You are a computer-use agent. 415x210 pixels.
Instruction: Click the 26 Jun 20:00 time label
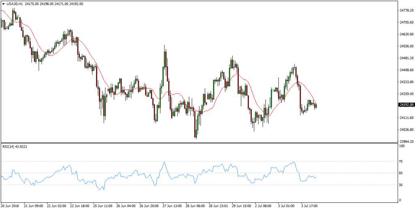click(x=148, y=206)
